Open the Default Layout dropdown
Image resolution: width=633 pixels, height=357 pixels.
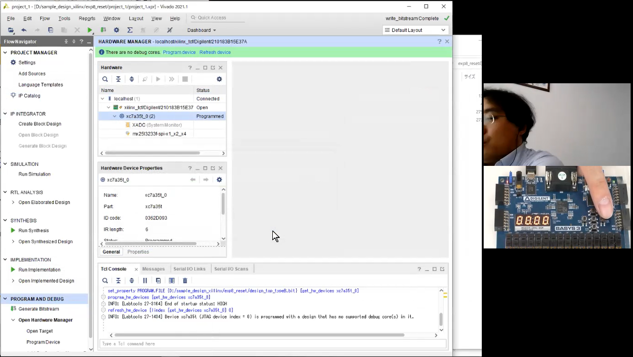click(415, 30)
